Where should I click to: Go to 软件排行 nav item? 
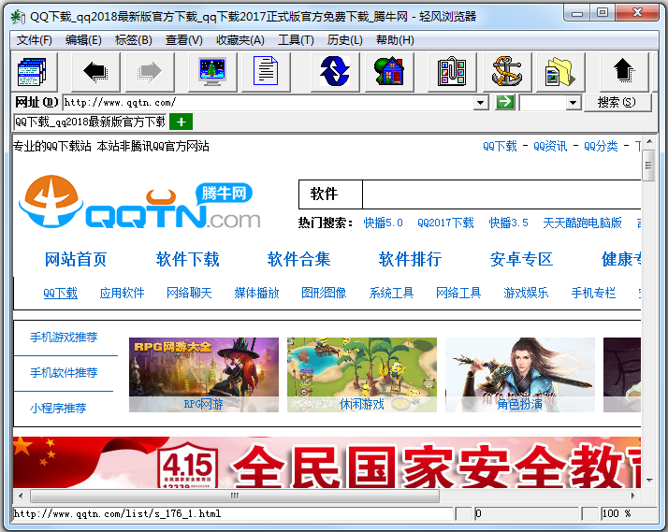(411, 259)
